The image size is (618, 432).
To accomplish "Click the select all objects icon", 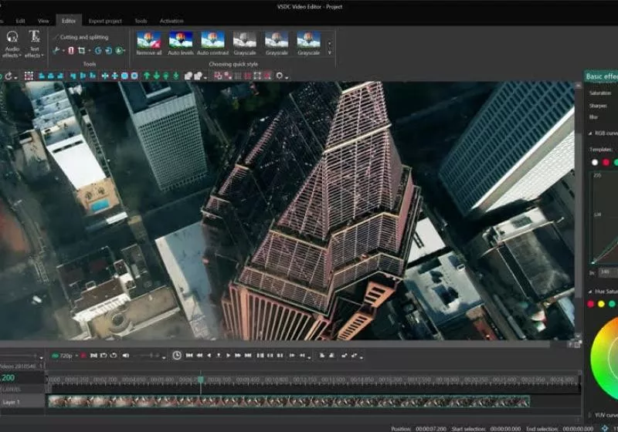I will [x=29, y=76].
